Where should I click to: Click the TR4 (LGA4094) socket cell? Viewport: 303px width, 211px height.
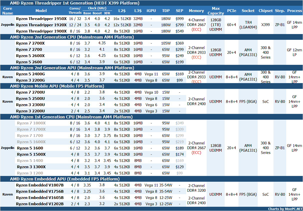[x=248, y=25]
